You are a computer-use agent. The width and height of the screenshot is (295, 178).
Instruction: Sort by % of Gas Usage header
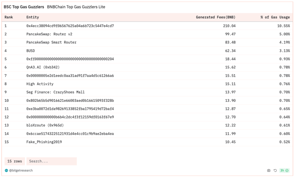(x=275, y=17)
